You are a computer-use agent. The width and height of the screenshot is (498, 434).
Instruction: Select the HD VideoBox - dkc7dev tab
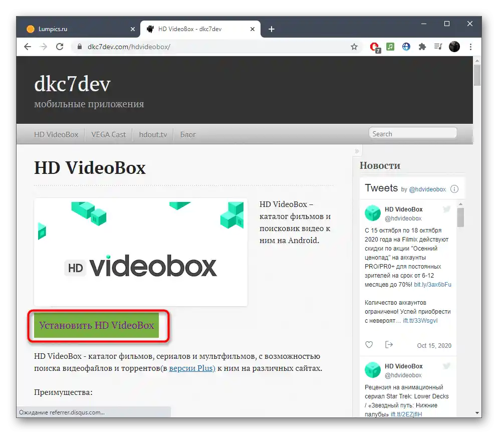(201, 29)
